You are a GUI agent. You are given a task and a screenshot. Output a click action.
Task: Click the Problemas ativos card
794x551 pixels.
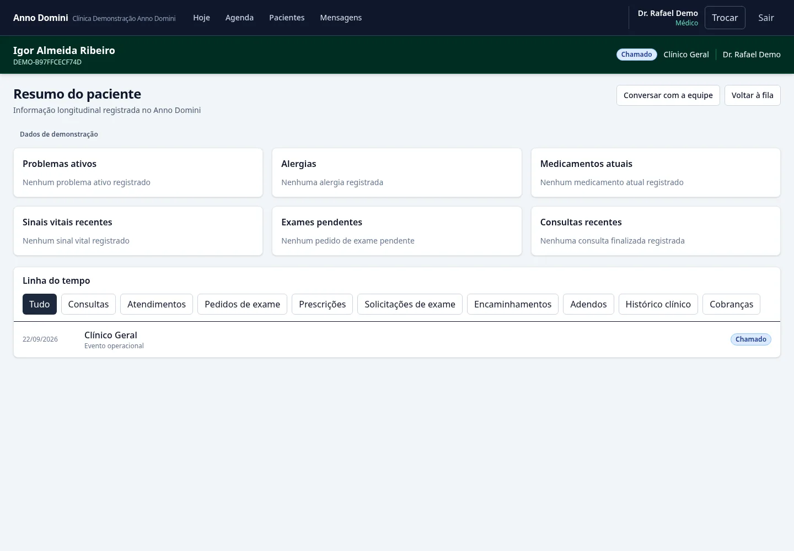click(x=138, y=172)
